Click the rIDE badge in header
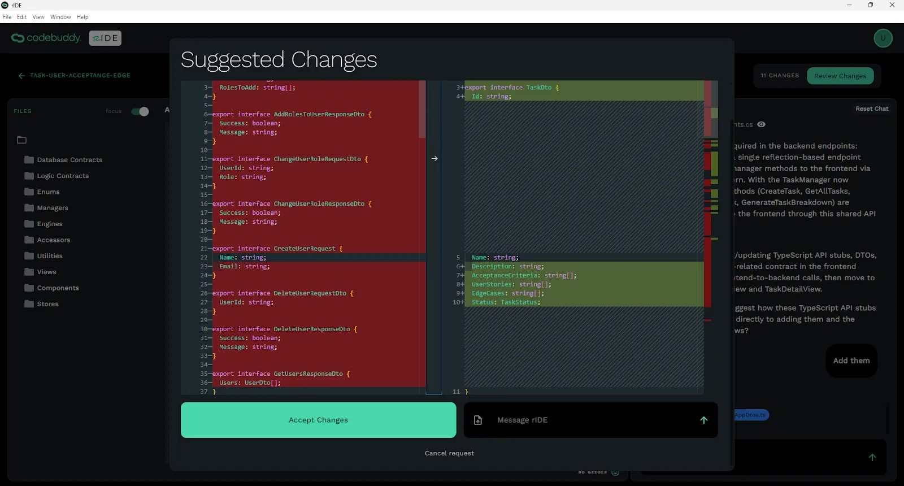904x486 pixels. (105, 38)
